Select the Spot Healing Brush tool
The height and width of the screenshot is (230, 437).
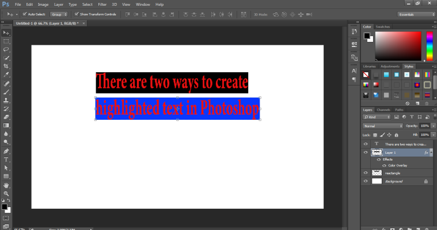6,84
